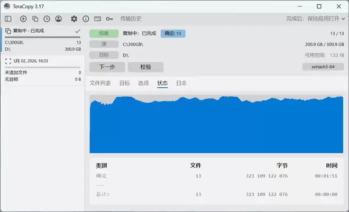Click the 目标 target button
This screenshot has height=212, width=349.
[x=104, y=55]
